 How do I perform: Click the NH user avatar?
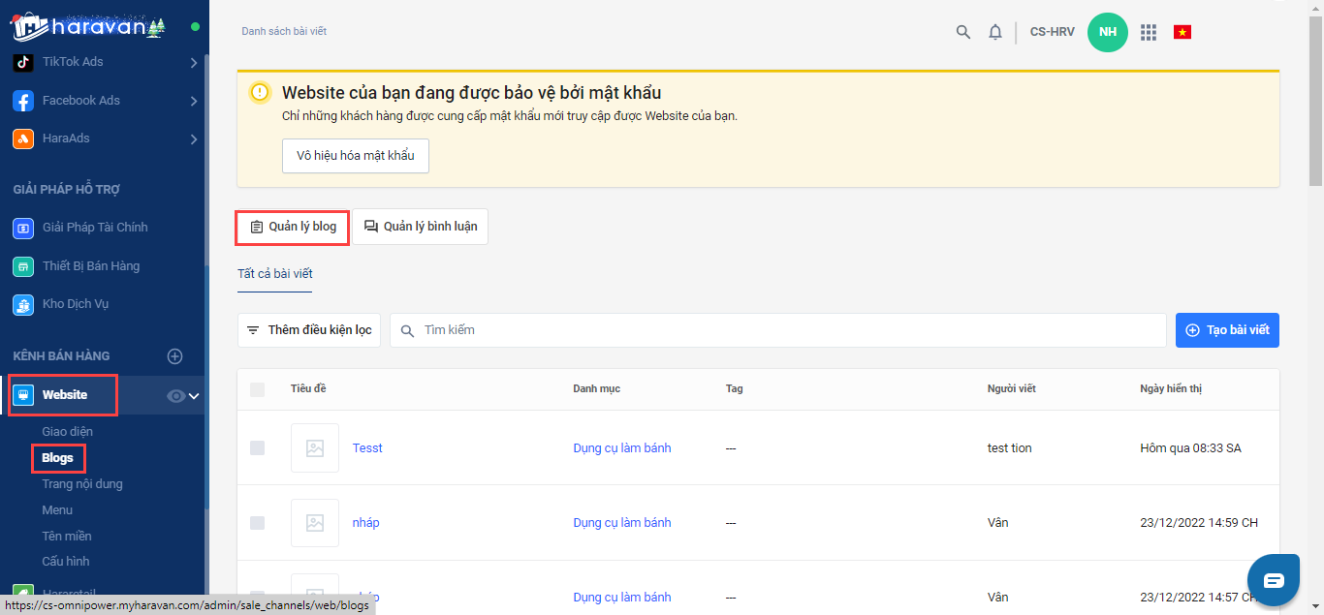click(x=1107, y=32)
